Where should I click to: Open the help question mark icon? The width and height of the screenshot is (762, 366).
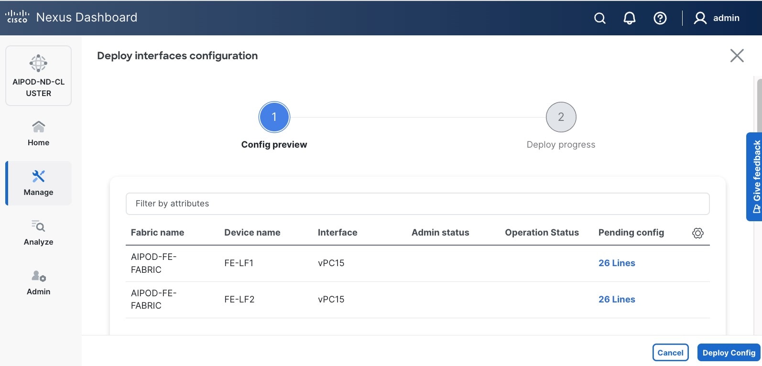(x=660, y=18)
